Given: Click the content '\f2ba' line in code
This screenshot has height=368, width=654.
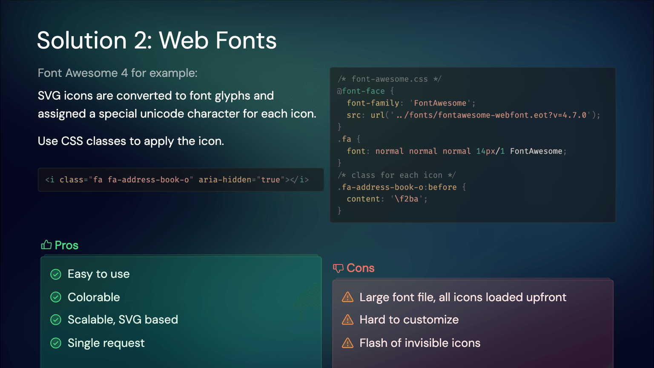Looking at the screenshot, I should point(387,199).
